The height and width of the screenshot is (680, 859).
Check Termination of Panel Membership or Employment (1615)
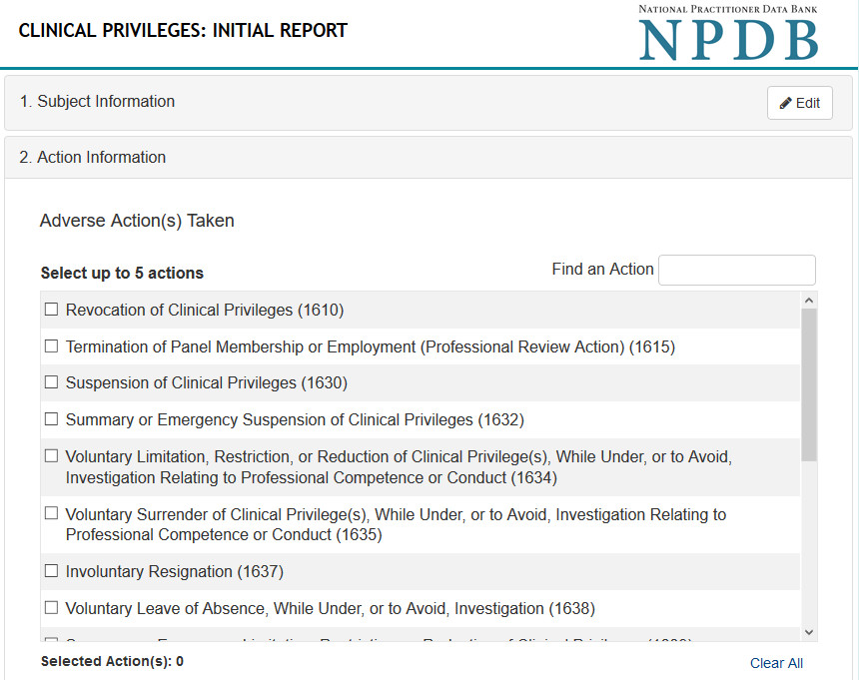51,346
